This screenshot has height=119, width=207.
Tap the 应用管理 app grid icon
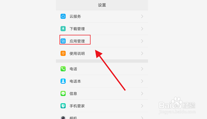coord(63,41)
